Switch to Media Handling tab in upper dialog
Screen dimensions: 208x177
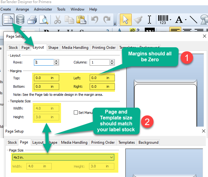pyautogui.click(x=75, y=48)
